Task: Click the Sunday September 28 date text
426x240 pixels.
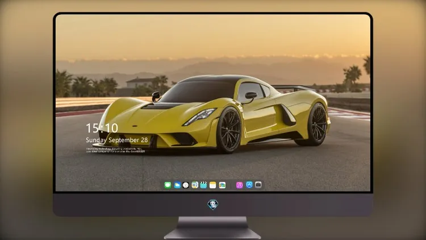Action: (117, 140)
